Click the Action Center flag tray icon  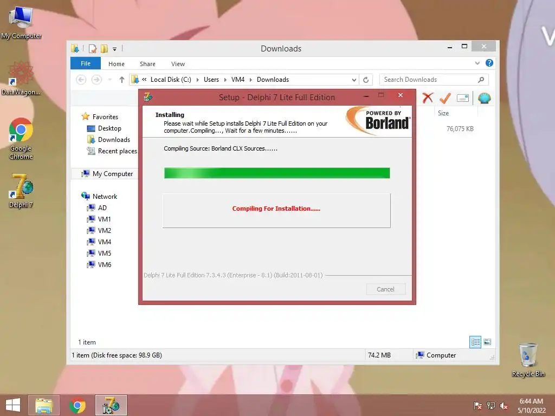tap(477, 405)
